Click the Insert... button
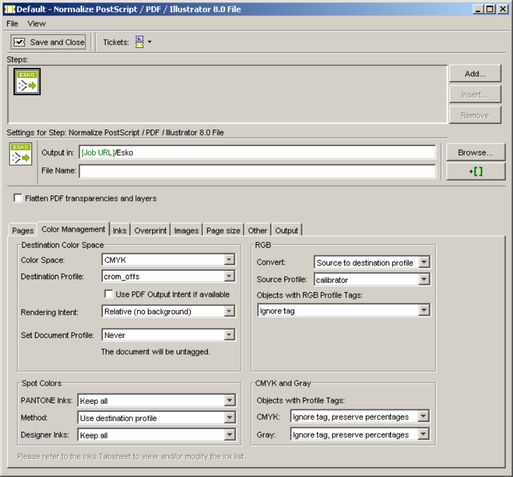The height and width of the screenshot is (477, 513). 475,94
